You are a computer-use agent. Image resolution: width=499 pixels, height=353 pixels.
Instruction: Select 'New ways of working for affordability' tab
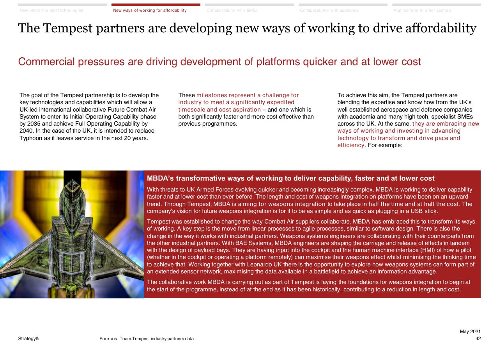tap(156, 9)
